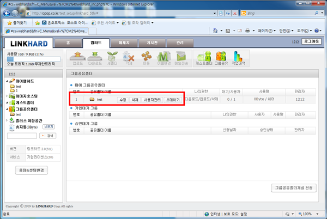This screenshot has width=327, height=219.
Task: Click the 이름변경 rename icon
Action: point(163,58)
